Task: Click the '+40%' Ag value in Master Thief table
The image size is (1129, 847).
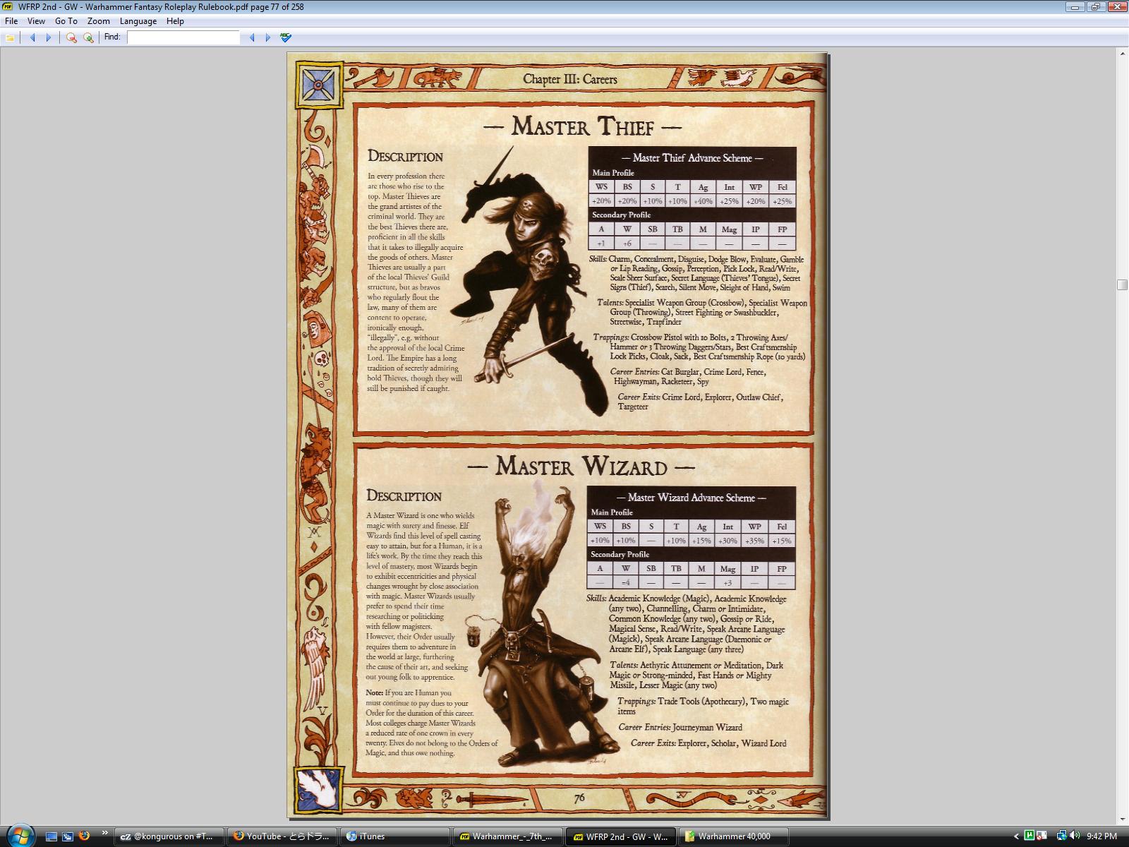Action: (x=703, y=201)
